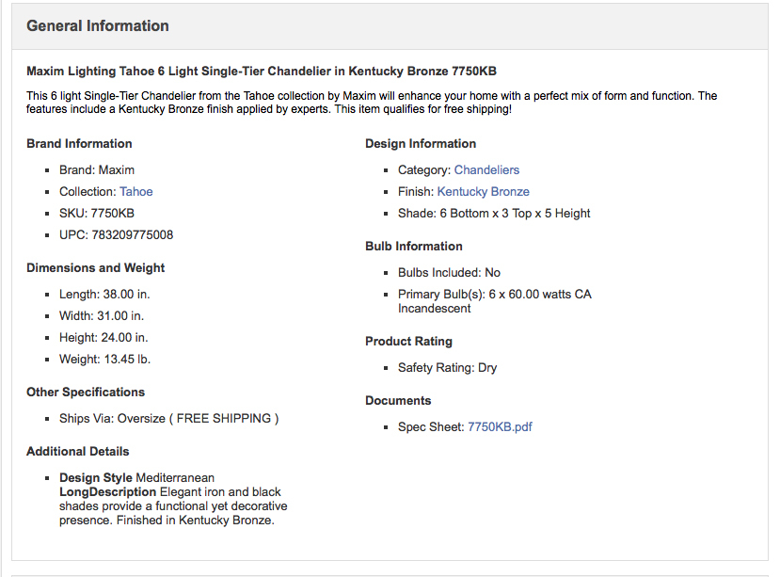Open the Chandeliers category link

[486, 170]
